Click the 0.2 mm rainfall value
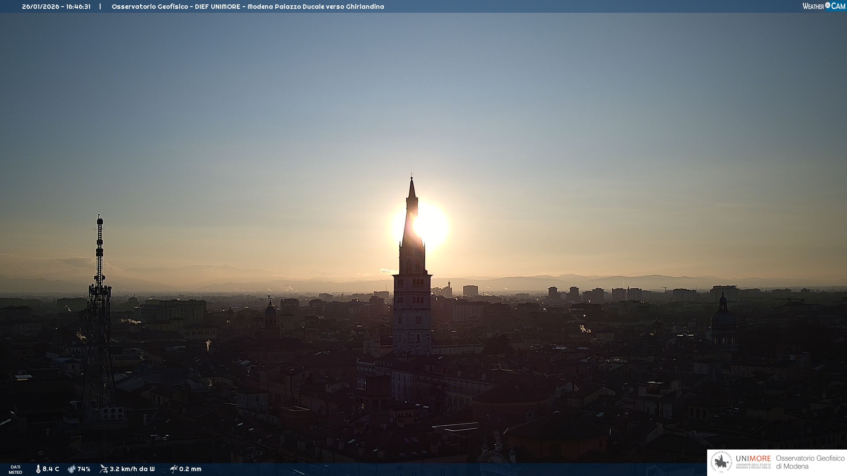847x476 pixels. [191, 469]
